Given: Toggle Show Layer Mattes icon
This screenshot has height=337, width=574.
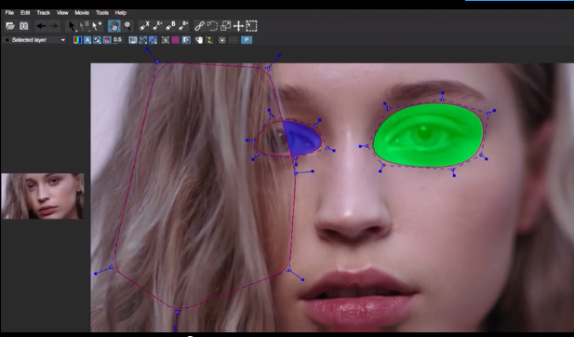Looking at the screenshot, I should 97,40.
